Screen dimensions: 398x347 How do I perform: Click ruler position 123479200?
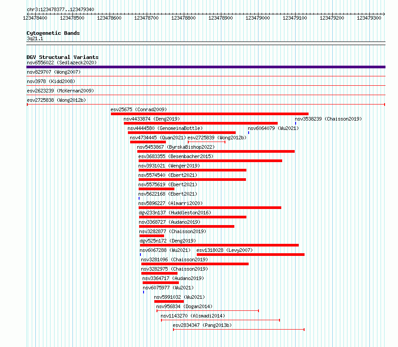(x=332, y=18)
